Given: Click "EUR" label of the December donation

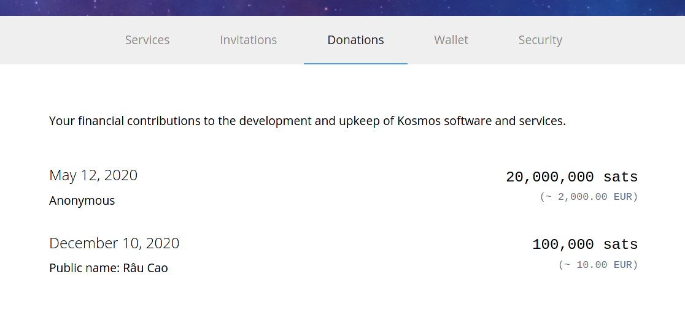Looking at the screenshot, I should 622,265.
